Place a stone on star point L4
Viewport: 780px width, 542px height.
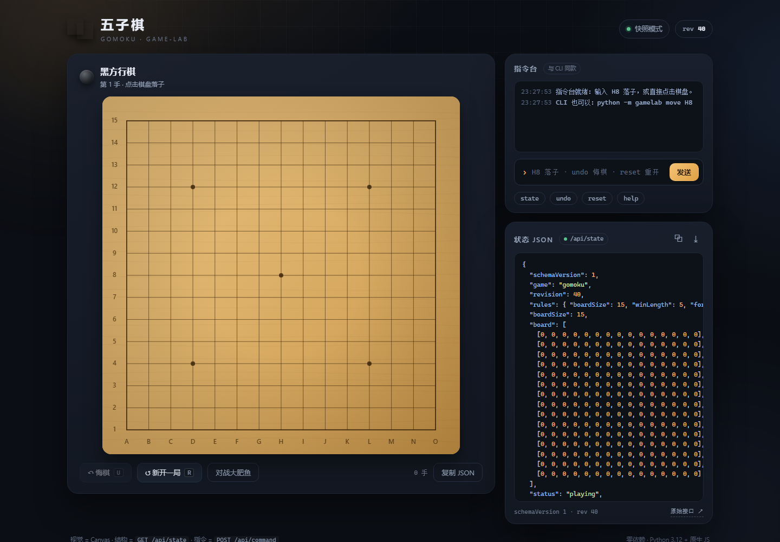[369, 364]
